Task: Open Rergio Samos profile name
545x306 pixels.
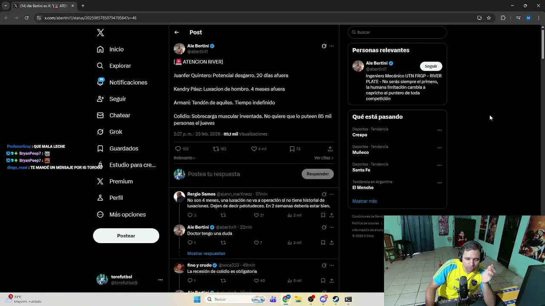Action: (201, 194)
